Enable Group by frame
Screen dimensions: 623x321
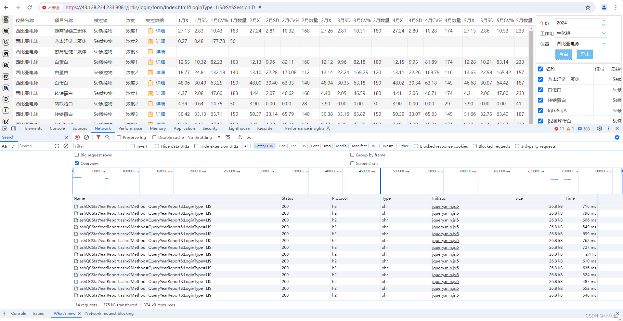coord(352,155)
